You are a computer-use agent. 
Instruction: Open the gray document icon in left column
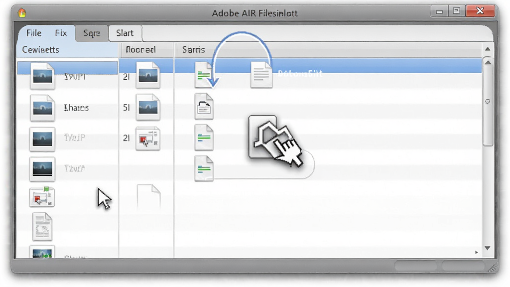(x=42, y=227)
